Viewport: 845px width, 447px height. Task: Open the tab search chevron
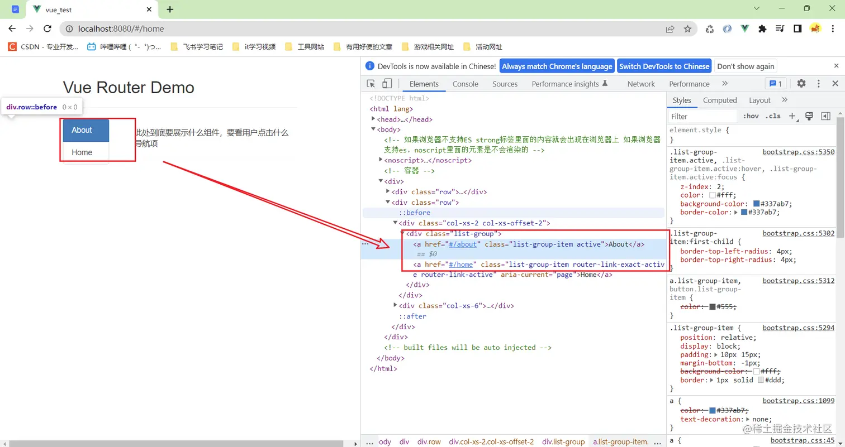point(756,8)
